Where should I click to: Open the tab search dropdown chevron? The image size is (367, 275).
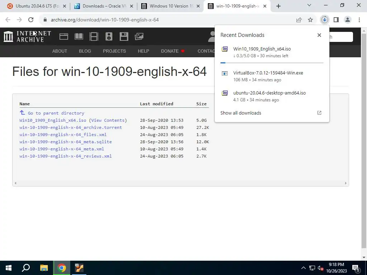pyautogui.click(x=309, y=5)
